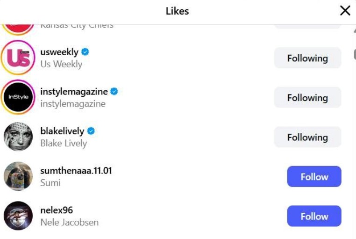Toggle the Following button for instylemagazine
The width and height of the screenshot is (356, 239).
click(307, 98)
